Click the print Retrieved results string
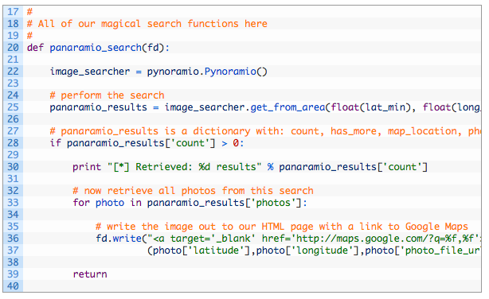489x299 pixels. 184,167
